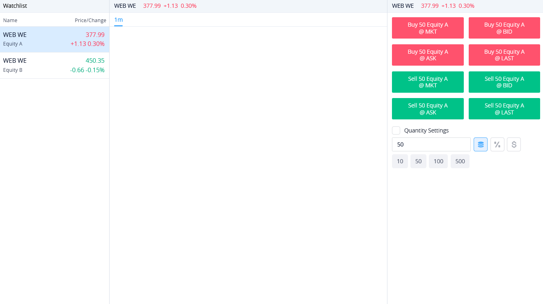Screen dimensions: 543x304
Task: Select WEB WE Equity B watchlist row
Action: [55, 65]
